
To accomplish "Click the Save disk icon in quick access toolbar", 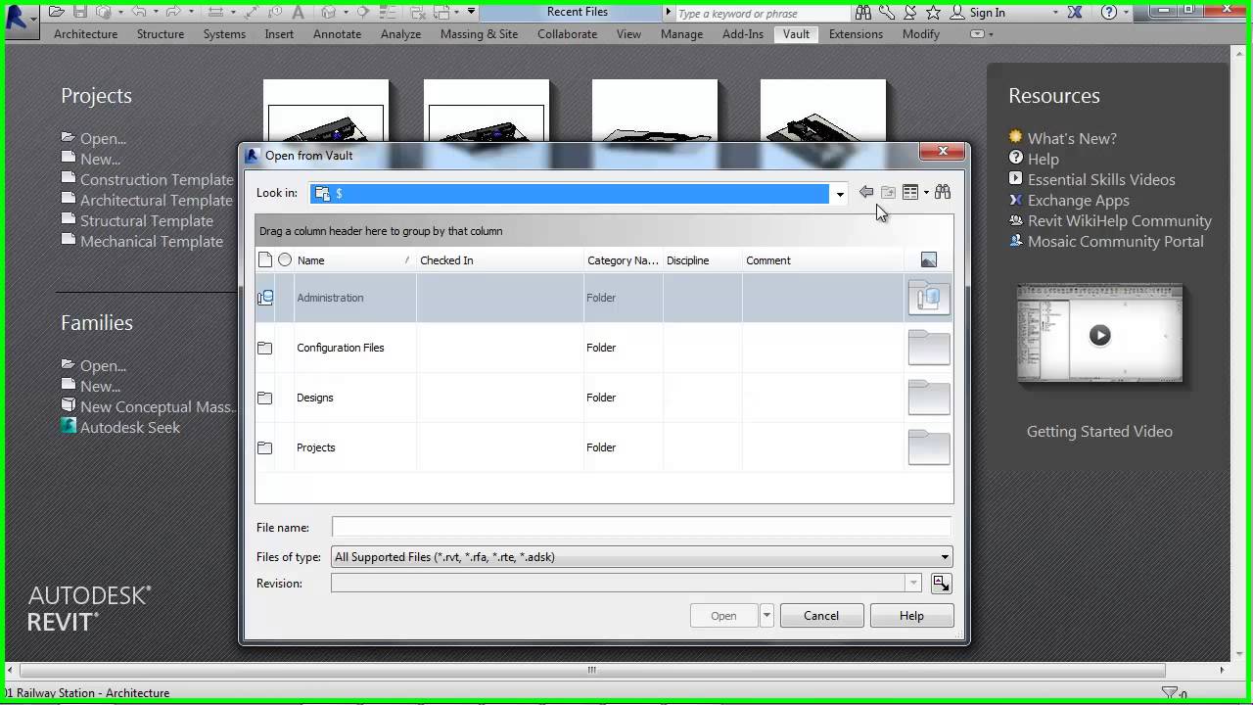I will pos(80,12).
